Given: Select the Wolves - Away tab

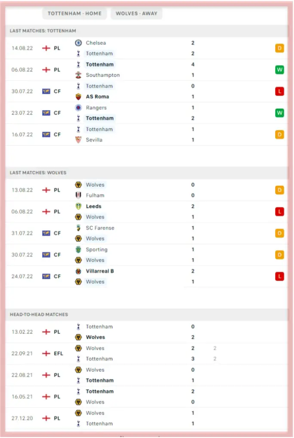Looking at the screenshot, I should coord(136,13).
